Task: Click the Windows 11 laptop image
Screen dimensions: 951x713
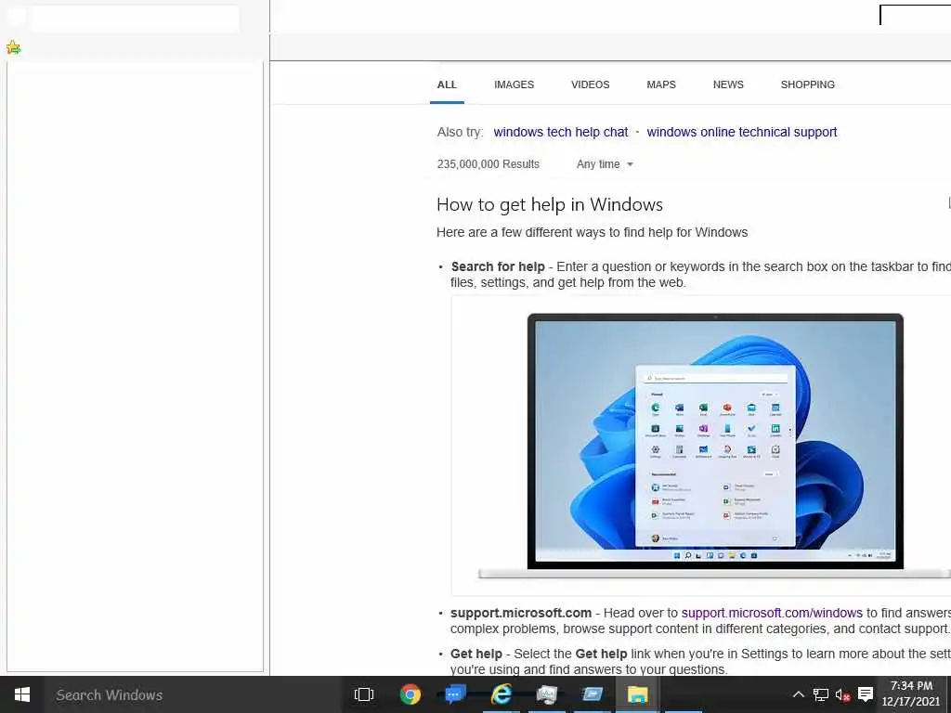Action: pyautogui.click(x=714, y=446)
